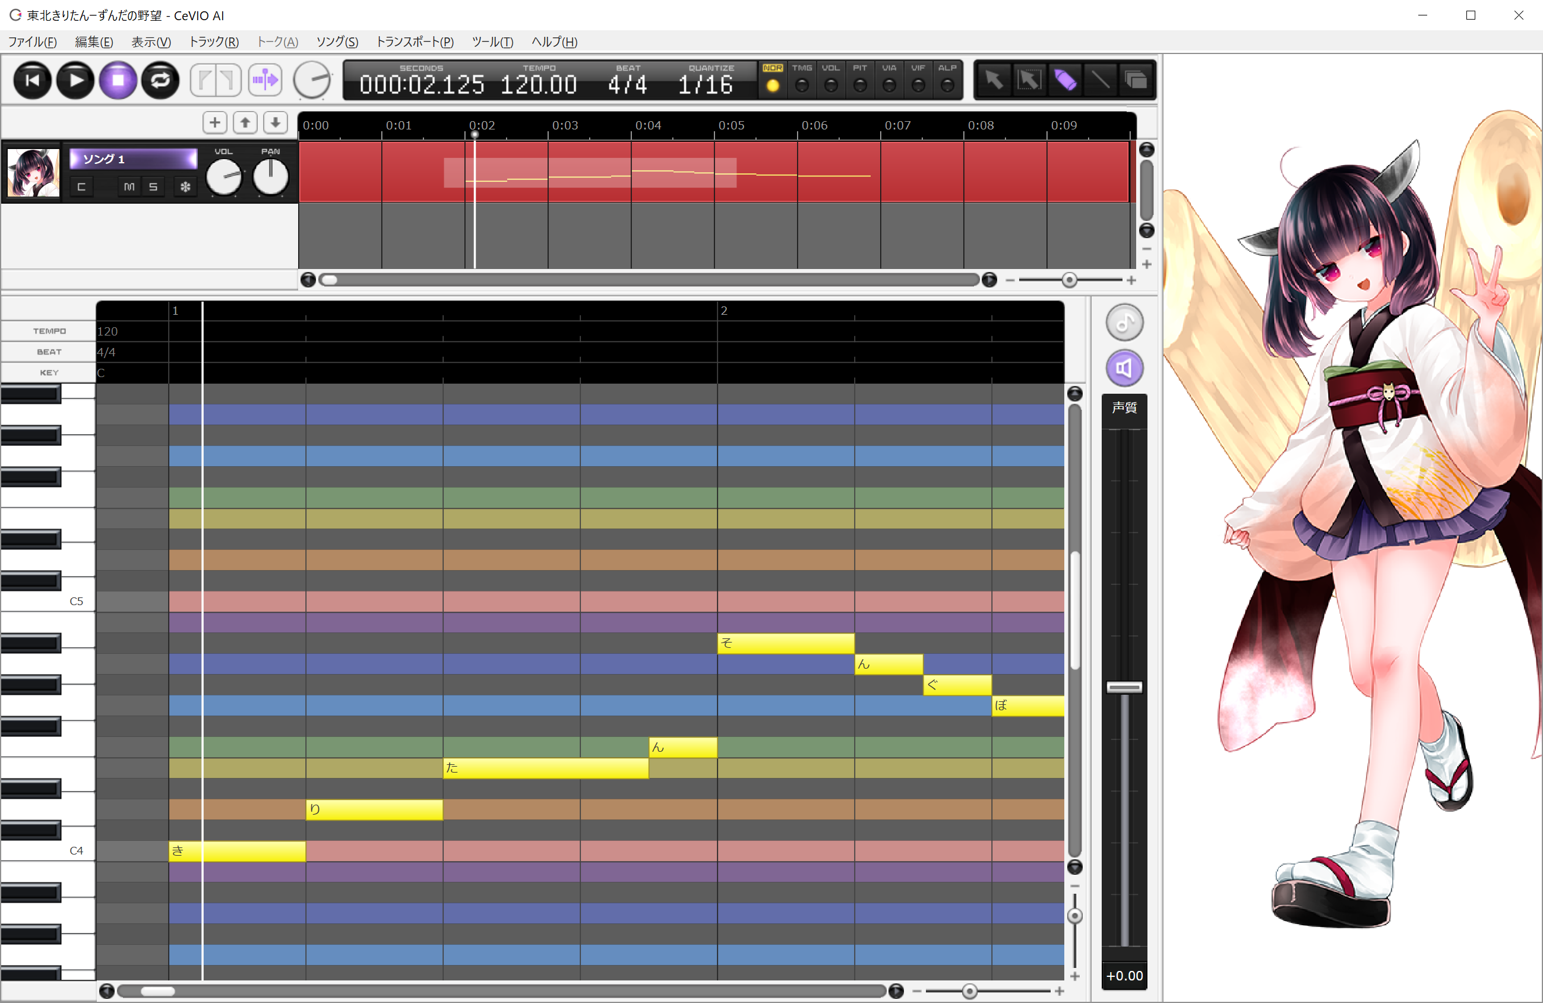Screen dimensions: 1543x1003
Task: Open the 表示(V) menu
Action: pos(151,42)
